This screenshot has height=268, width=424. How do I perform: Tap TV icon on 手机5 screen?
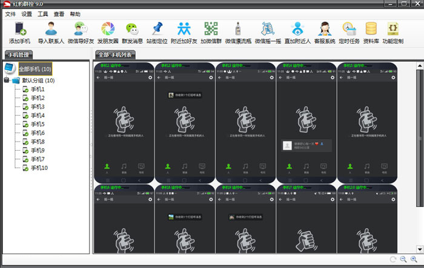tap(384, 168)
